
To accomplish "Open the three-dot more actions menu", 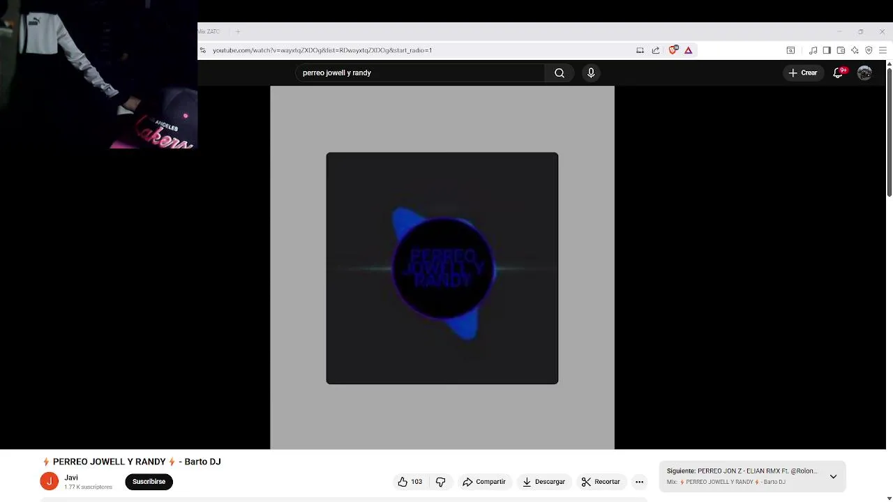I will point(639,482).
